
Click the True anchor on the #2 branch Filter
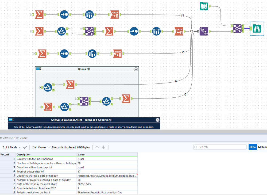67,28
